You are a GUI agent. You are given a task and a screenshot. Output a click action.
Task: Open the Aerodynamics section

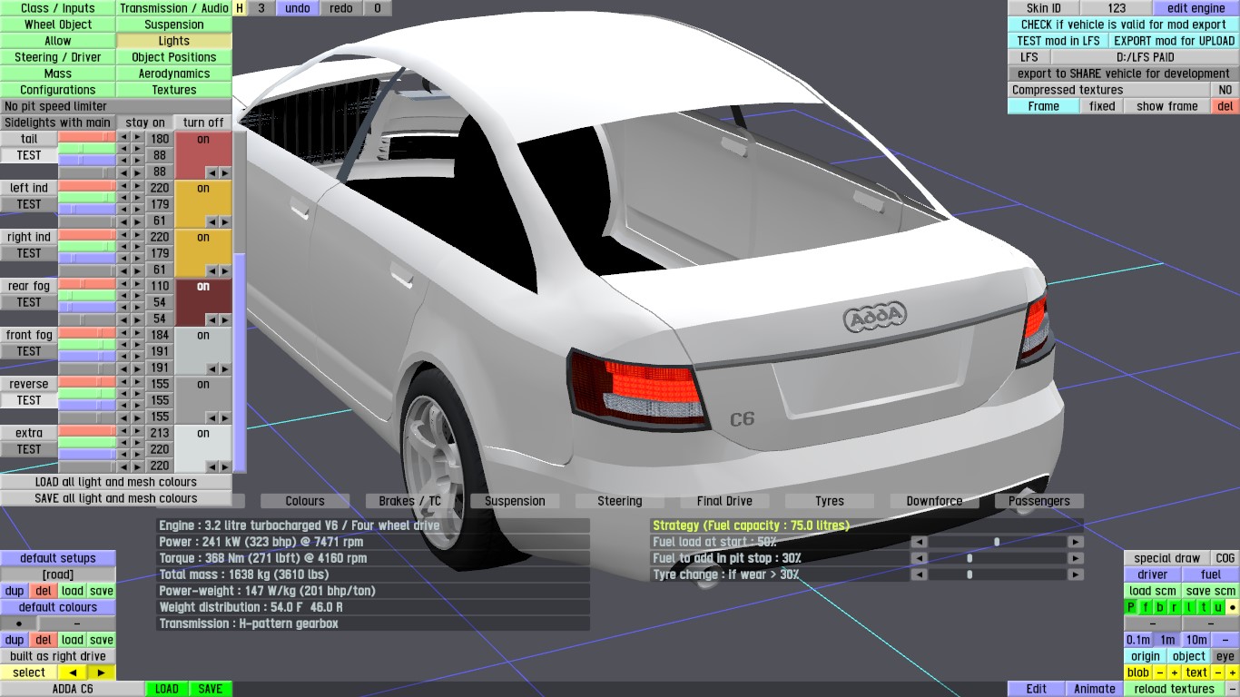click(174, 74)
